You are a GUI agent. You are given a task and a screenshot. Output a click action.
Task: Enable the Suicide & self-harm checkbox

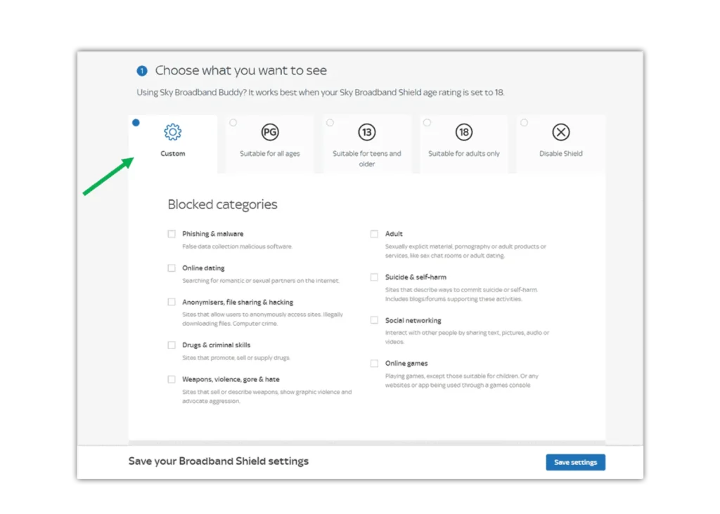[375, 277]
